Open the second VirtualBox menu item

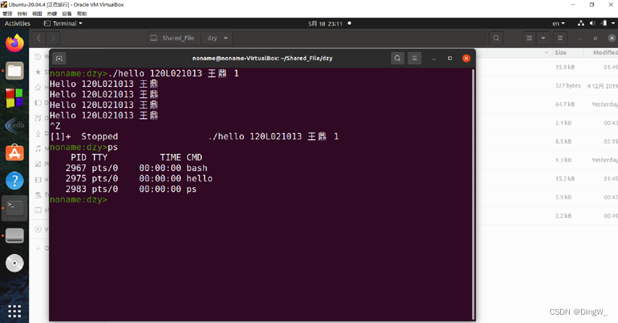click(22, 14)
